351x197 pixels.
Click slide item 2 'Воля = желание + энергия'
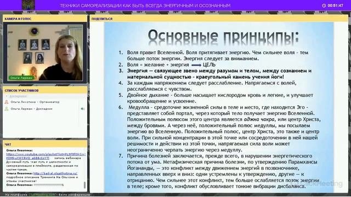pos(158,65)
